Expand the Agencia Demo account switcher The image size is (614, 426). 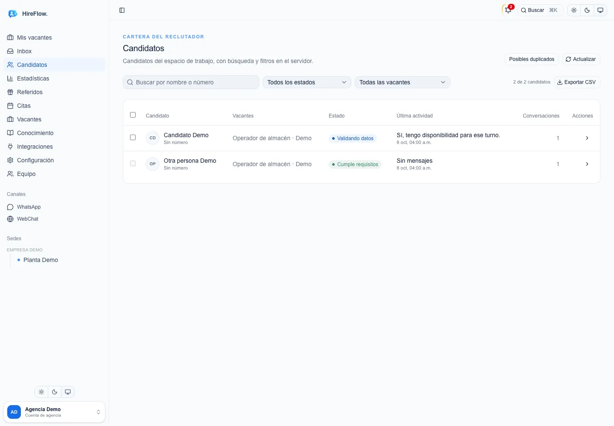tap(54, 412)
